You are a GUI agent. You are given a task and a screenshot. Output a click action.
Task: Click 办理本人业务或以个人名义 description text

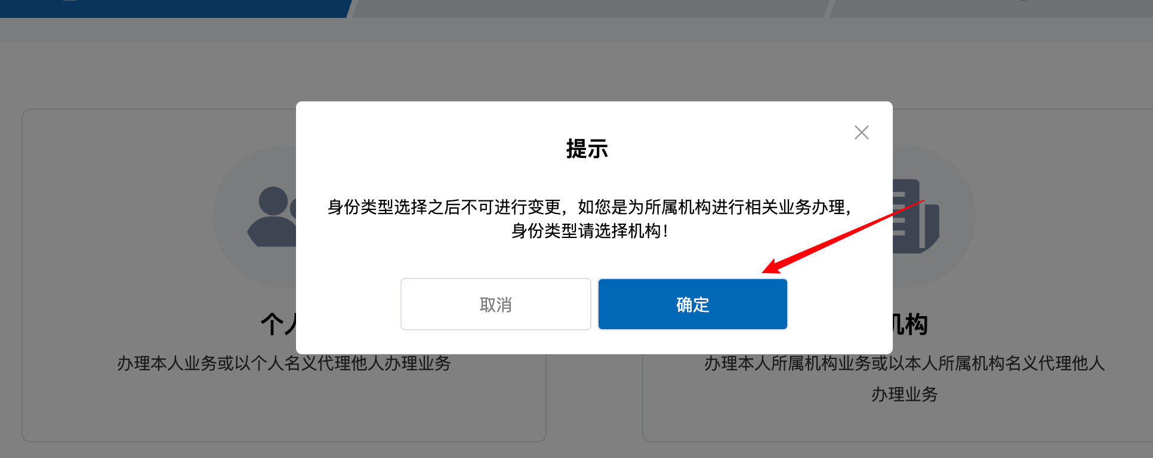point(284,363)
